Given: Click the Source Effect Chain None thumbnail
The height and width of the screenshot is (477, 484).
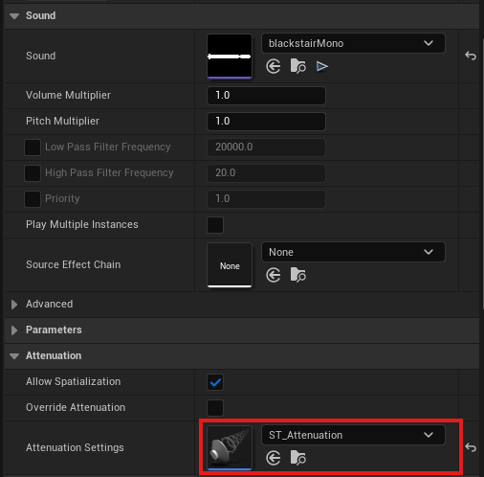Looking at the screenshot, I should click(x=230, y=265).
